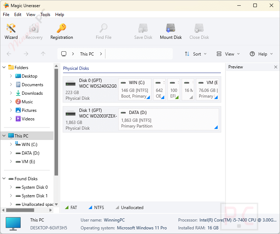This screenshot has width=280, height=234.
Task: Open the View dropdown in toolbar
Action: coord(228,54)
